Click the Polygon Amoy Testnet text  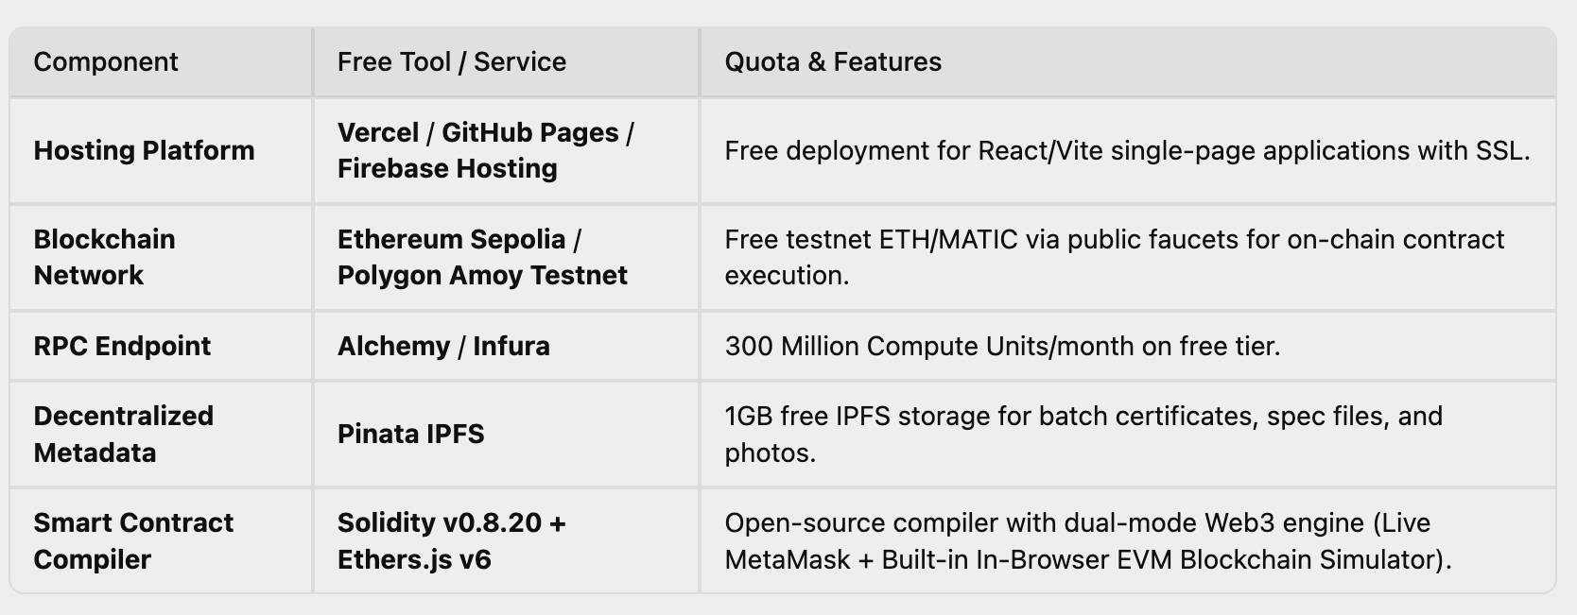pyautogui.click(x=482, y=276)
